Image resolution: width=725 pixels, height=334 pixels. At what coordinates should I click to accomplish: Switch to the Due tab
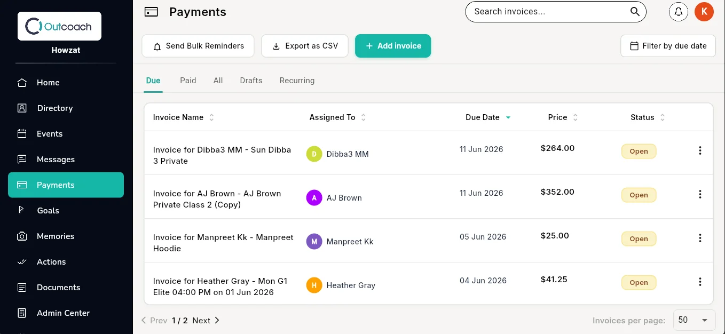click(x=153, y=81)
